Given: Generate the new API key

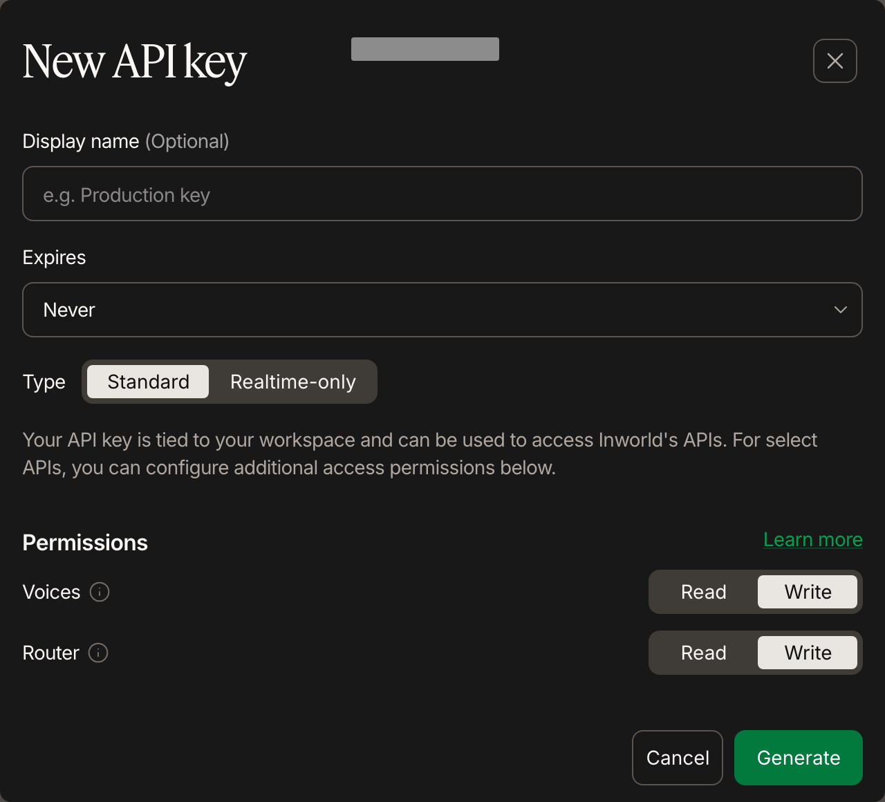Looking at the screenshot, I should 799,758.
